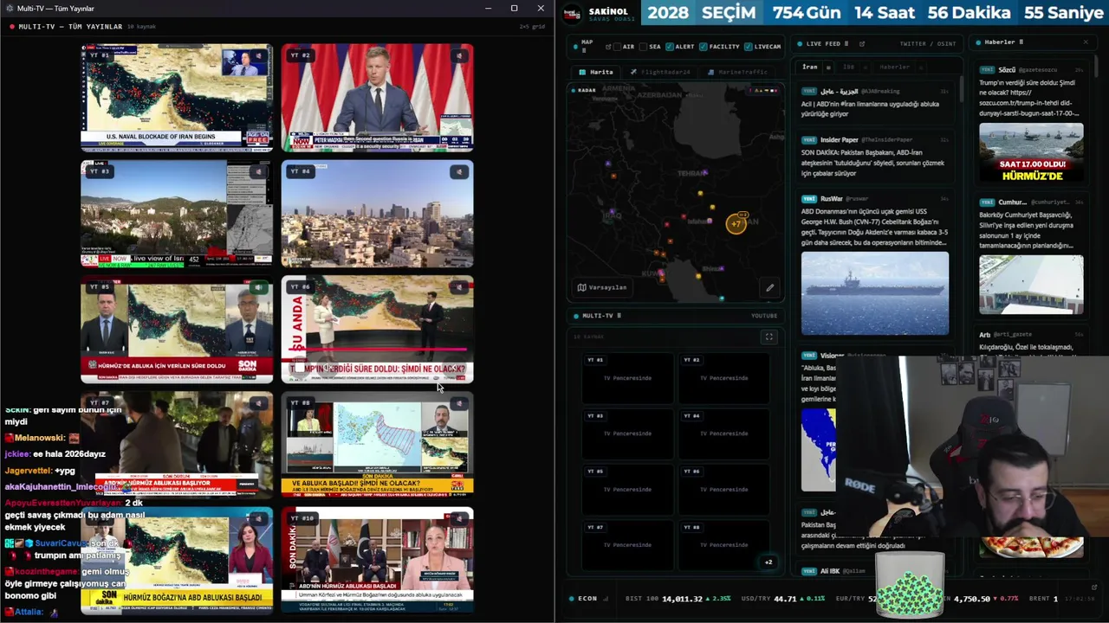
Task: Click the '10 kaynak' source count label
Action: point(142,27)
